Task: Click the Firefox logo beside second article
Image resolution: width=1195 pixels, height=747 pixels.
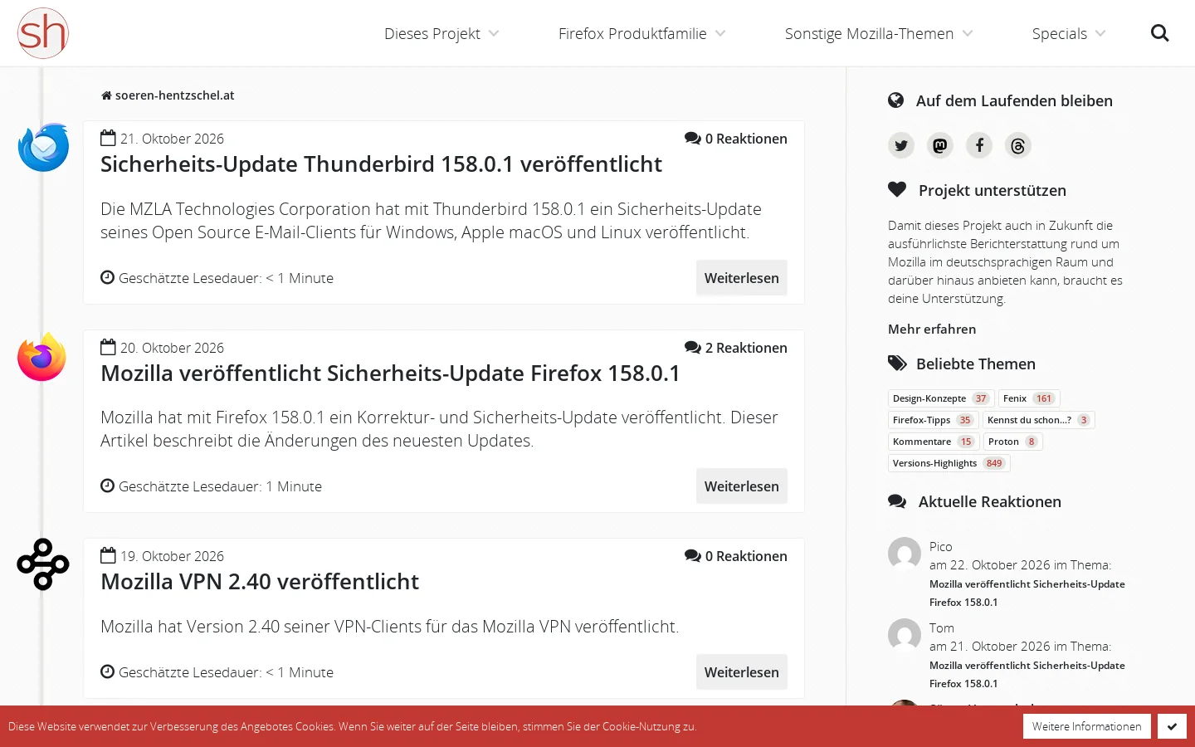Action: coord(42,357)
